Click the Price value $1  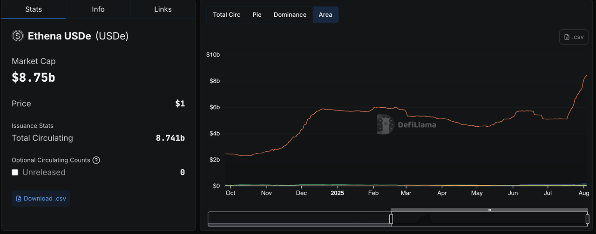(x=180, y=104)
